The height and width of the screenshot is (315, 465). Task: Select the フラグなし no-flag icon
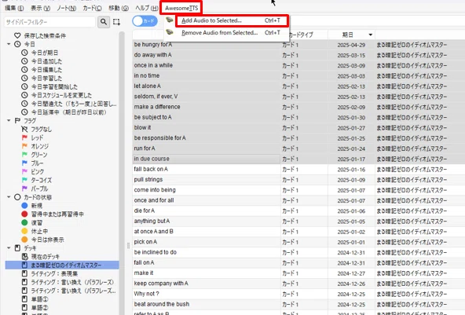tap(24, 129)
